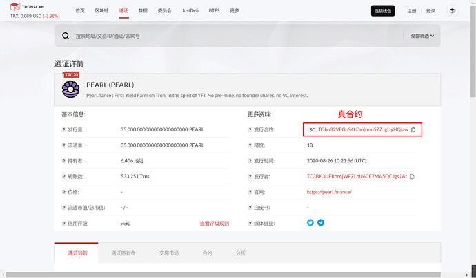This screenshot has height=278, width=476.
Task: Open the 全部筛选 filter dropdown
Action: coord(422,36)
